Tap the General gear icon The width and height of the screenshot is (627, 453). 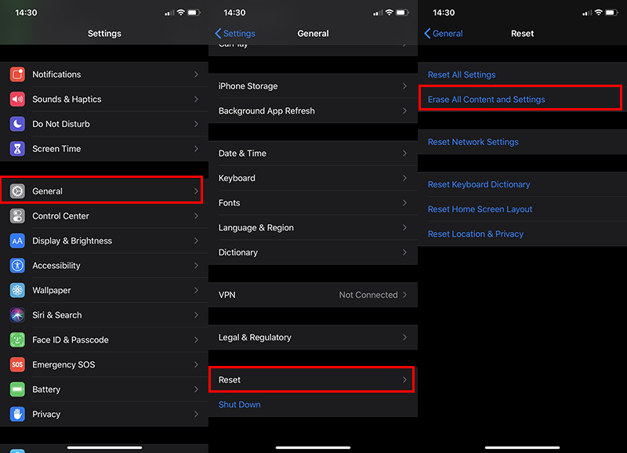(x=17, y=191)
